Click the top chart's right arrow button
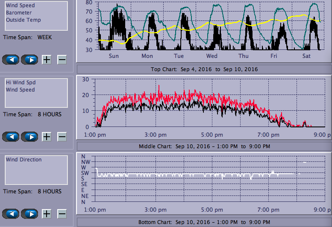Image resolution: width=332 pixels, height=227 pixels. tap(29, 60)
